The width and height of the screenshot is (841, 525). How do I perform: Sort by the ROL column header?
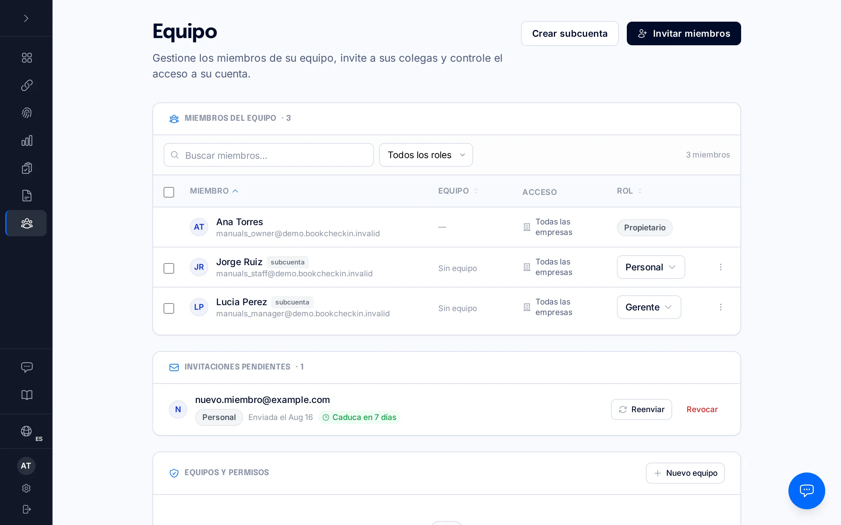click(x=629, y=191)
